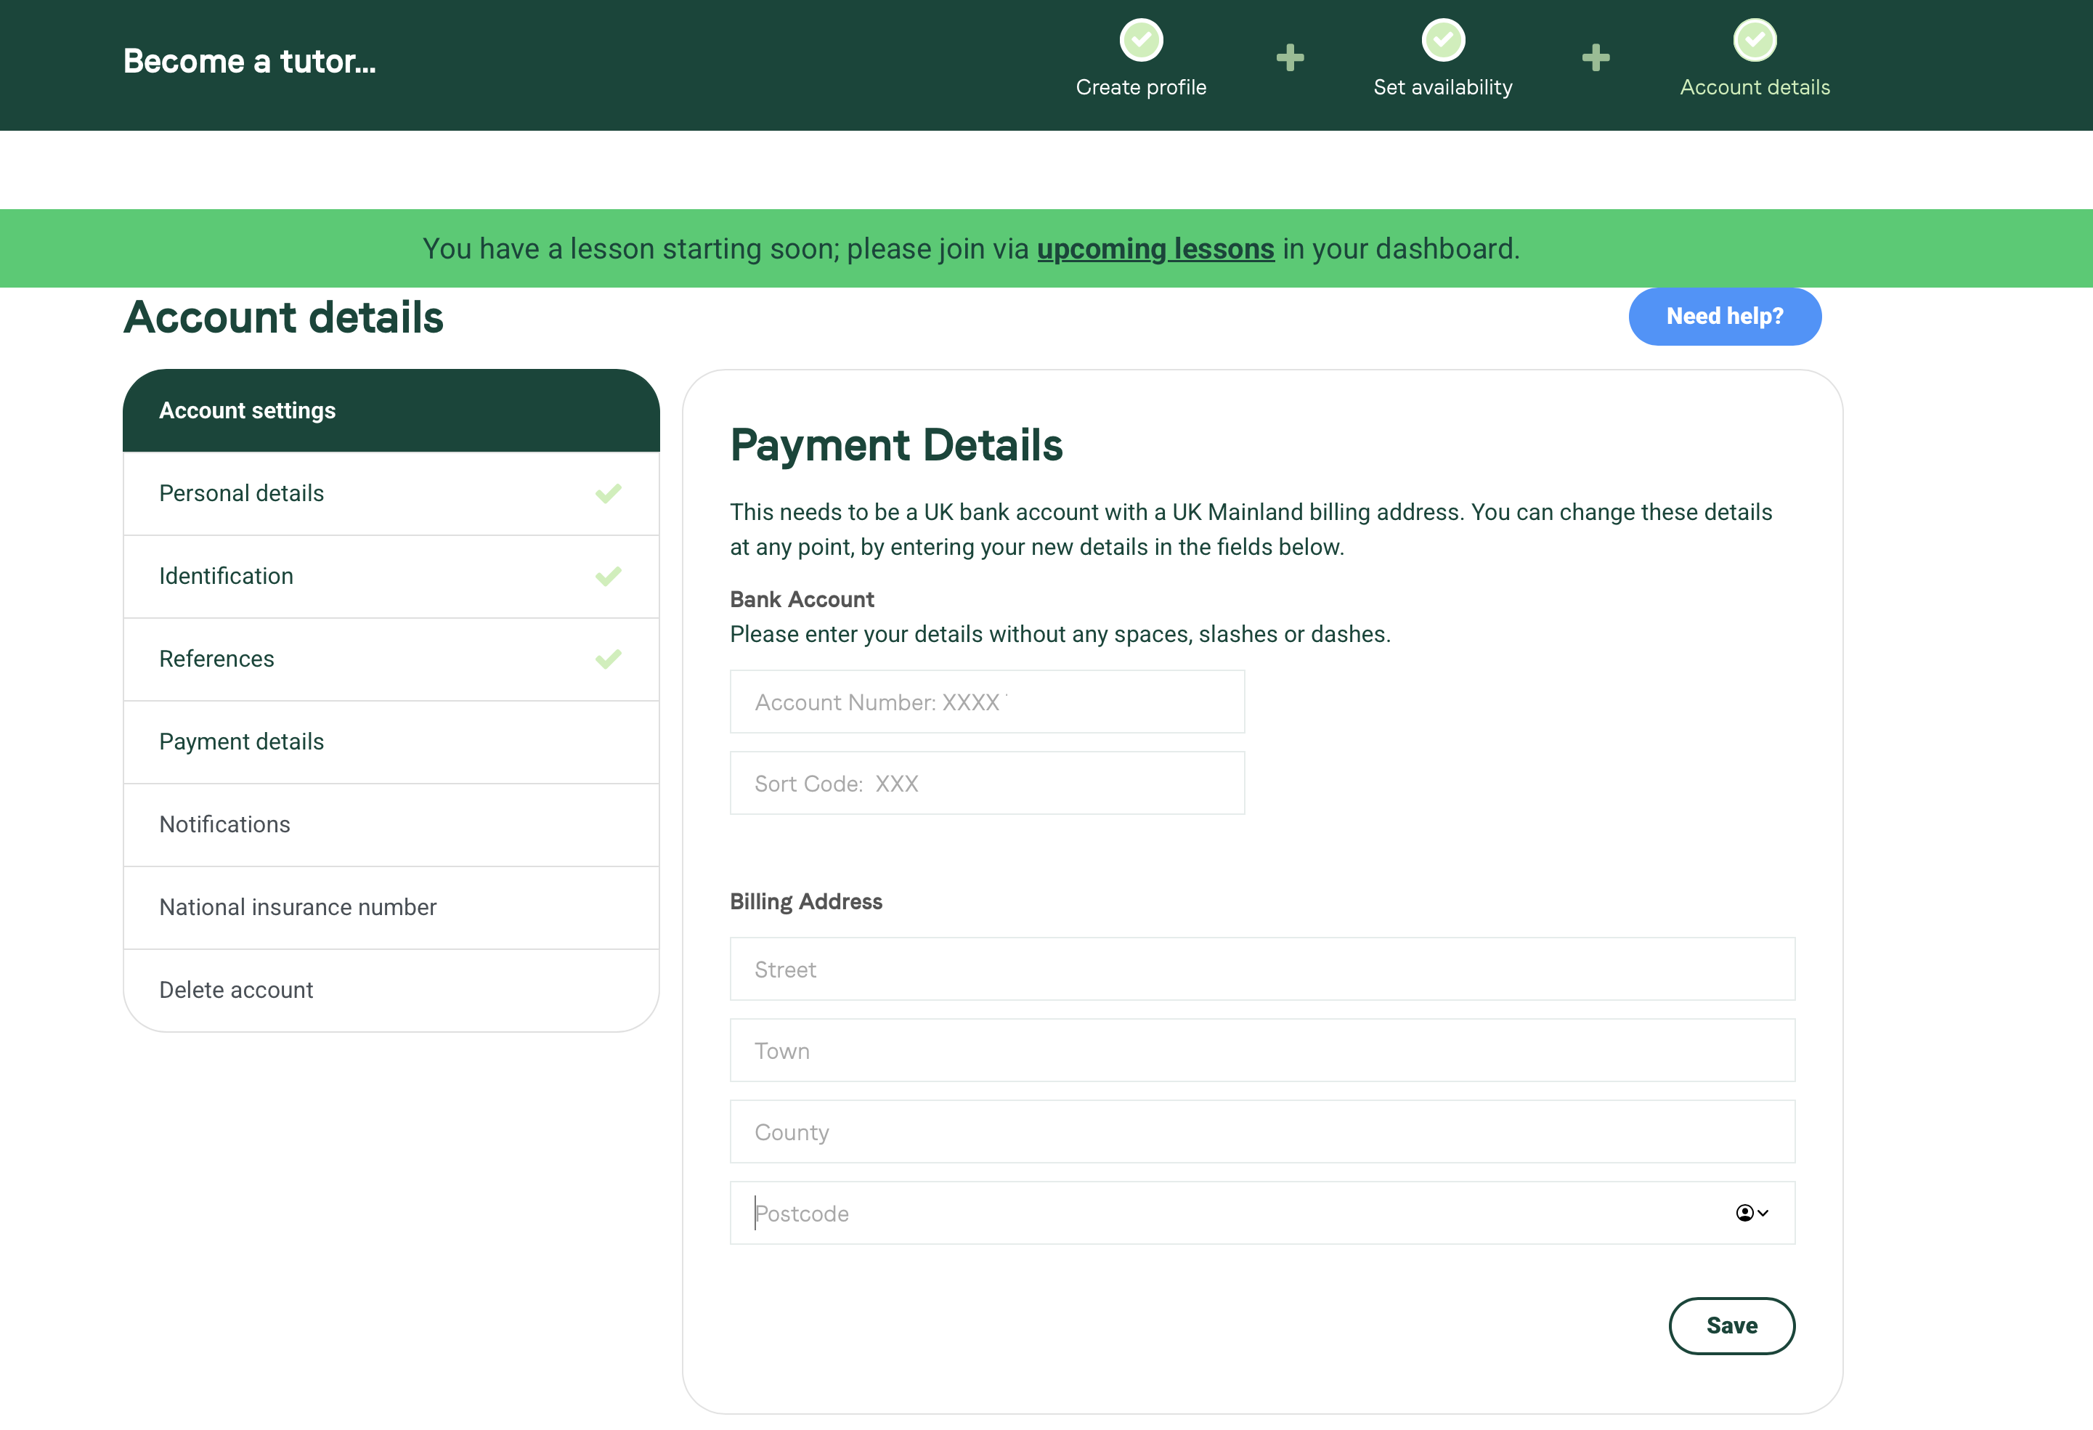This screenshot has width=2093, height=1430.
Task: Click into the Sort Code field
Action: 987,784
